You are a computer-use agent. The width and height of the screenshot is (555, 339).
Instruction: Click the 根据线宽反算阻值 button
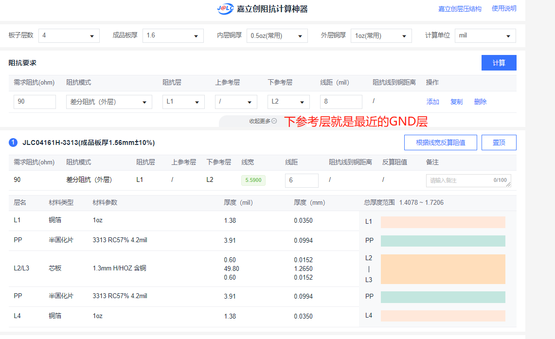click(x=440, y=143)
